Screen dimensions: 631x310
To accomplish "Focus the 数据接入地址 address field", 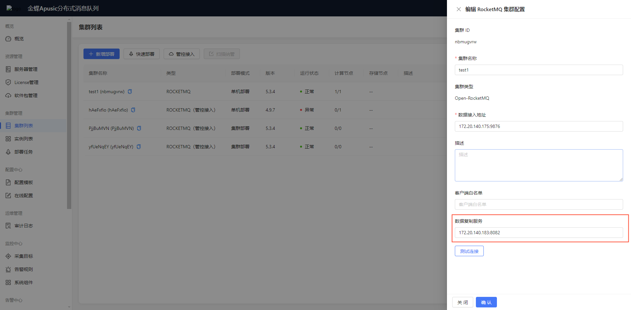I will click(x=539, y=126).
